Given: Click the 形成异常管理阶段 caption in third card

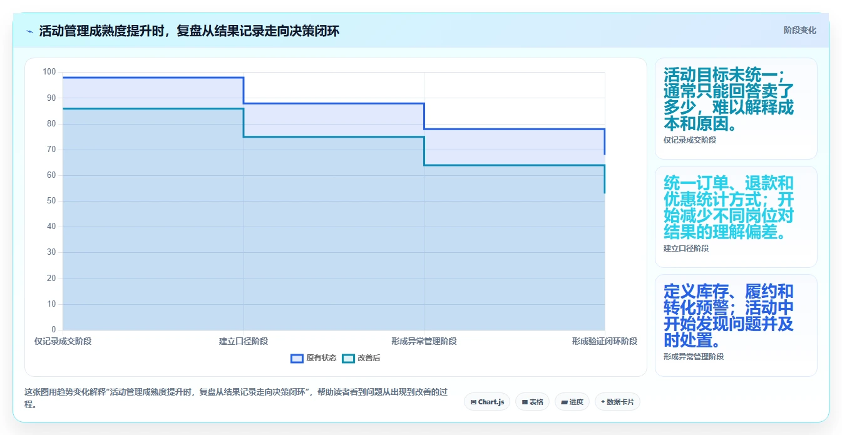Looking at the screenshot, I should point(694,357).
